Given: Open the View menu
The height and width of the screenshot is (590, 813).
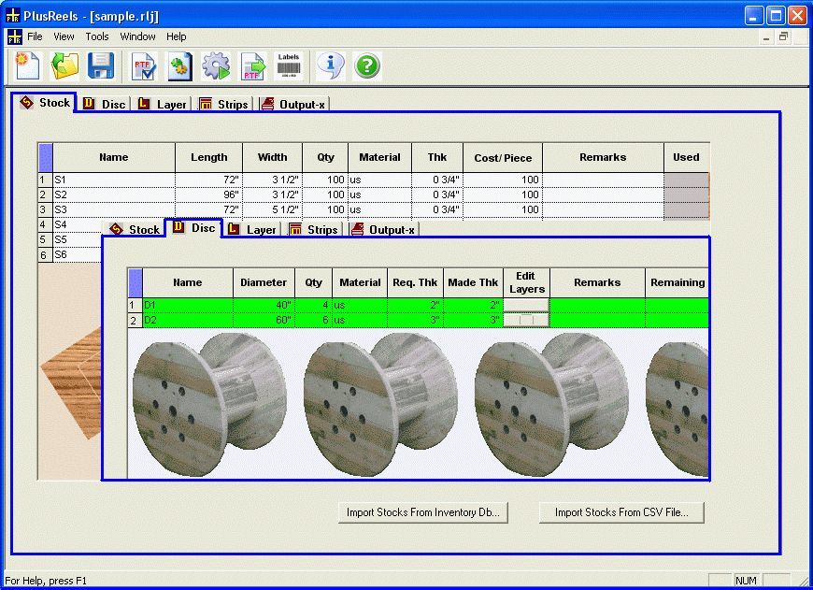Looking at the screenshot, I should point(64,36).
